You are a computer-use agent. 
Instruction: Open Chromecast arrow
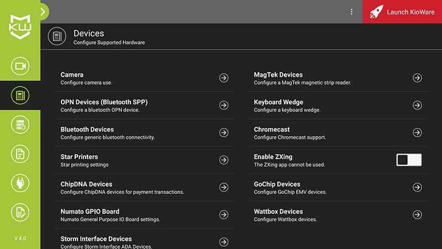coord(418,132)
